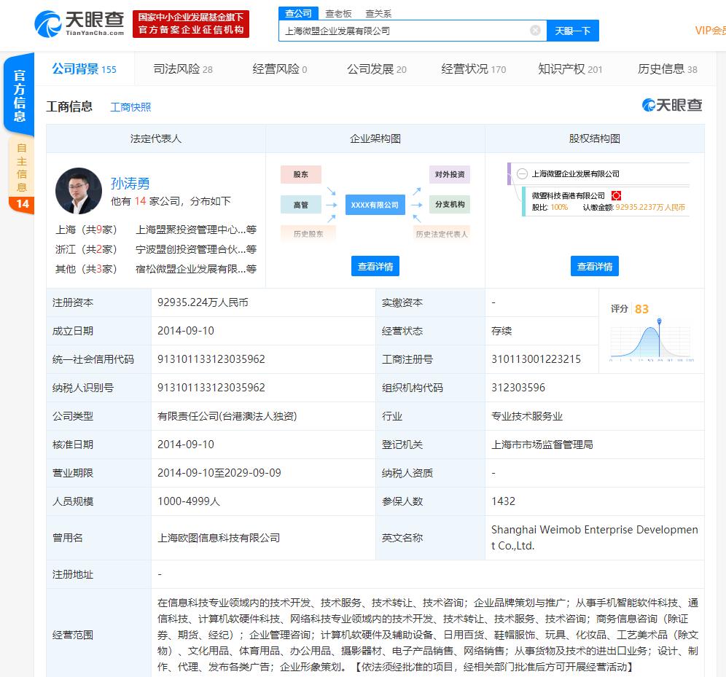726x677 pixels.
Task: Open shareholder 微盟科技香港有限公司
Action: point(568,196)
